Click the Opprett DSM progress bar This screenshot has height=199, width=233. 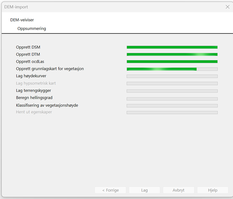(x=172, y=47)
